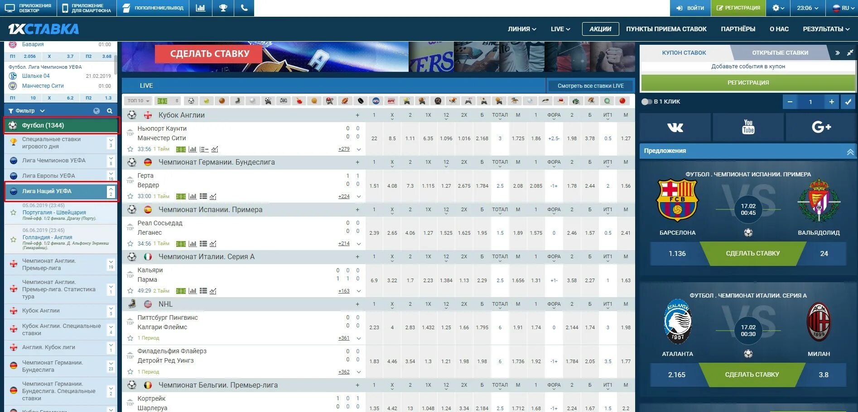Screen dimensions: 858x412
Task: Select the basketball icon in LIVE filter
Action: pyautogui.click(x=222, y=101)
